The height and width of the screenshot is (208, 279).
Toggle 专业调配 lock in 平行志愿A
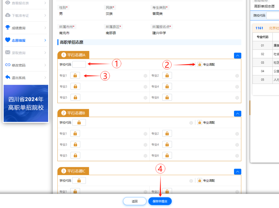coord(199,64)
